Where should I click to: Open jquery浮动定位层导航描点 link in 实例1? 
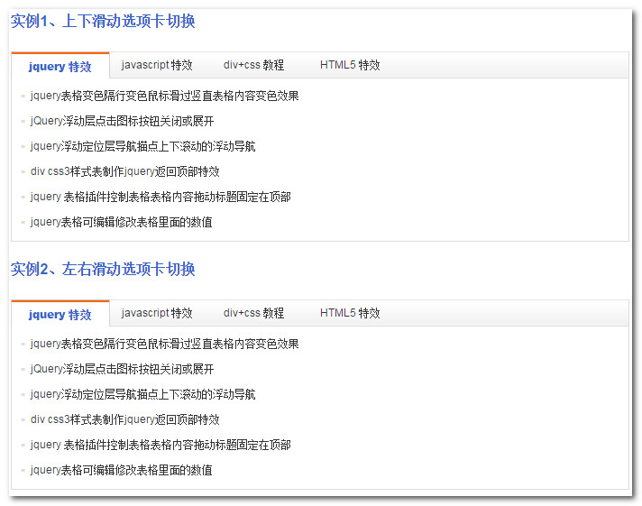(x=142, y=146)
